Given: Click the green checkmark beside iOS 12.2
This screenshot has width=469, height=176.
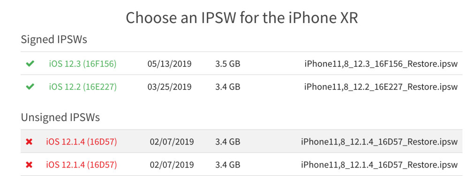Looking at the screenshot, I should 30,87.
